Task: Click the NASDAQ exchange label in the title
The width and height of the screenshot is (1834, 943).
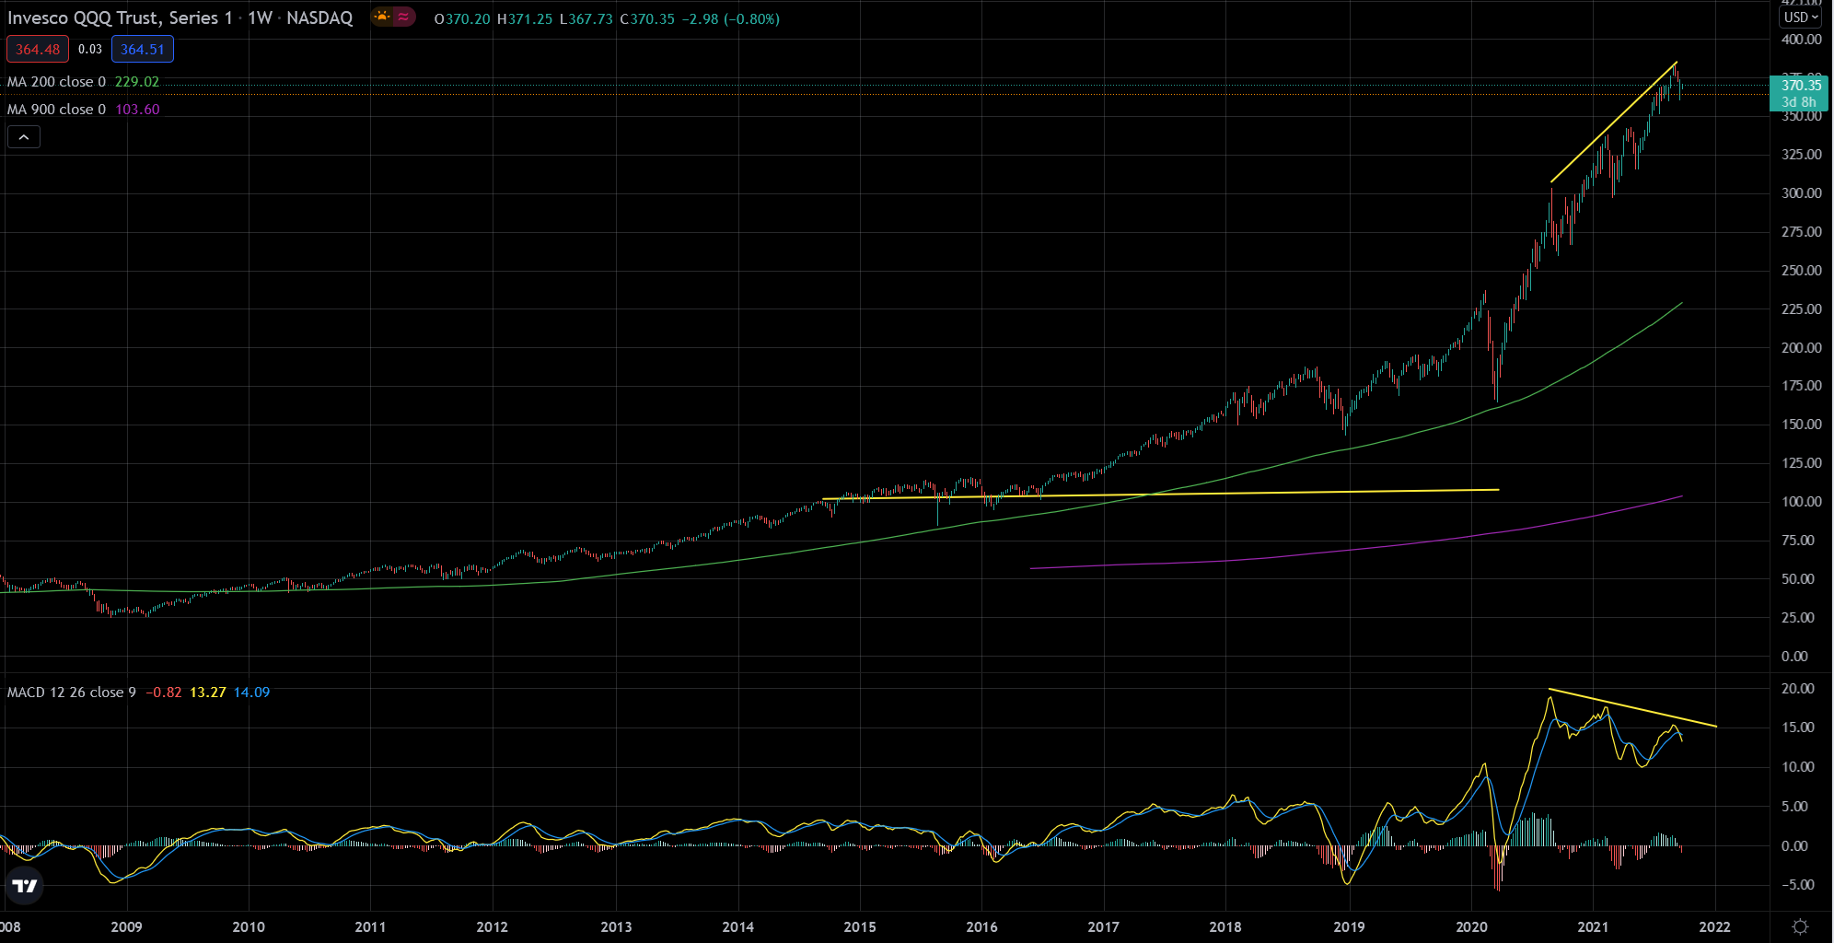Action: point(319,17)
